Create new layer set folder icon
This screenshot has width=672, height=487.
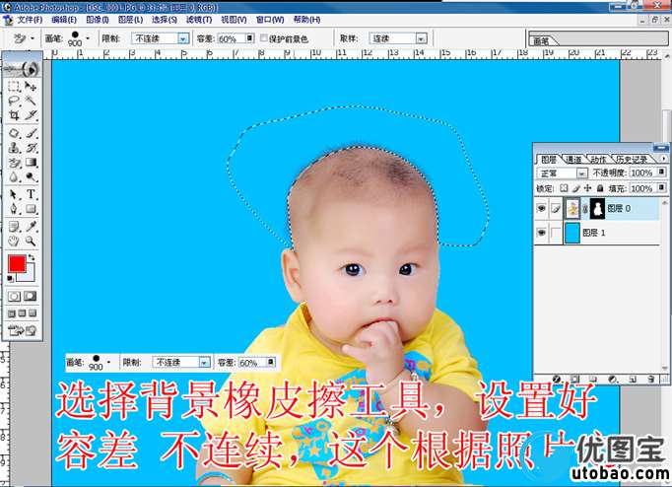[593, 379]
